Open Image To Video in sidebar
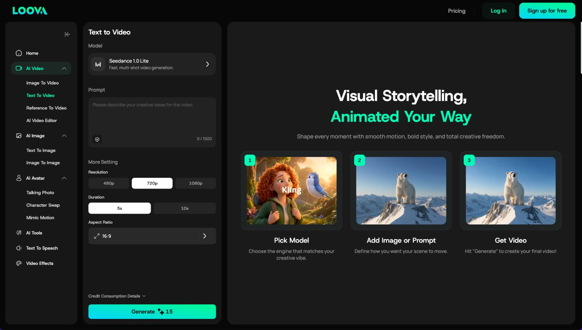This screenshot has height=330, width=582. (42, 83)
